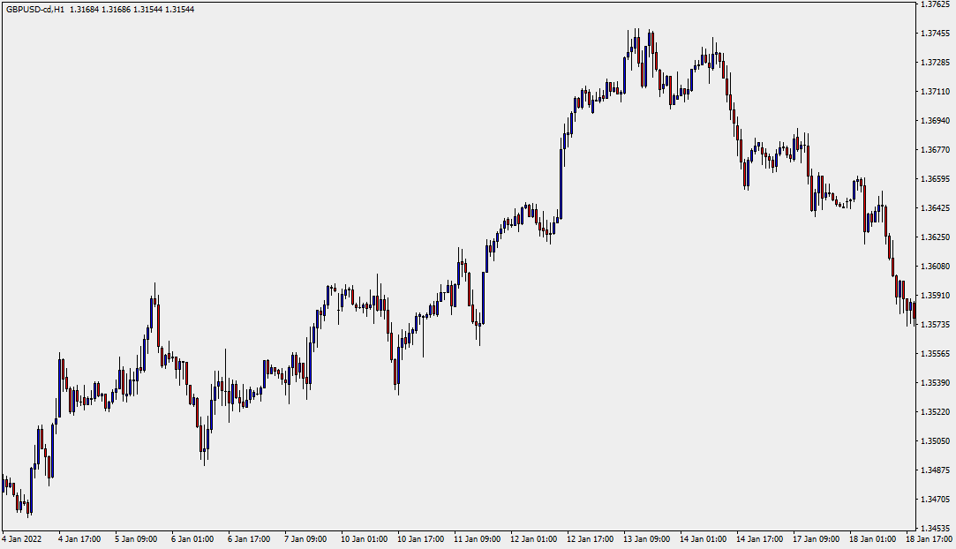The image size is (956, 549).
Task: Click the GBPUSD-cd,H1 symbol label
Action: [x=34, y=9]
